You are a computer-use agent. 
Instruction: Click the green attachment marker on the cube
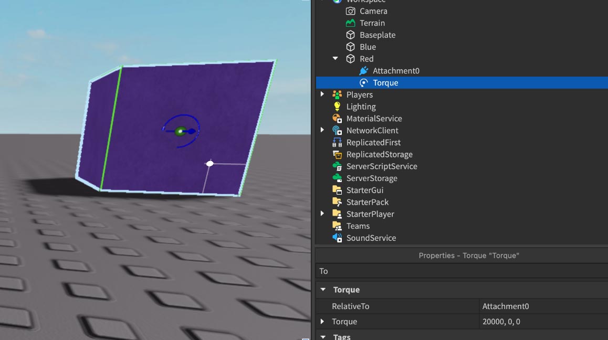point(180,131)
